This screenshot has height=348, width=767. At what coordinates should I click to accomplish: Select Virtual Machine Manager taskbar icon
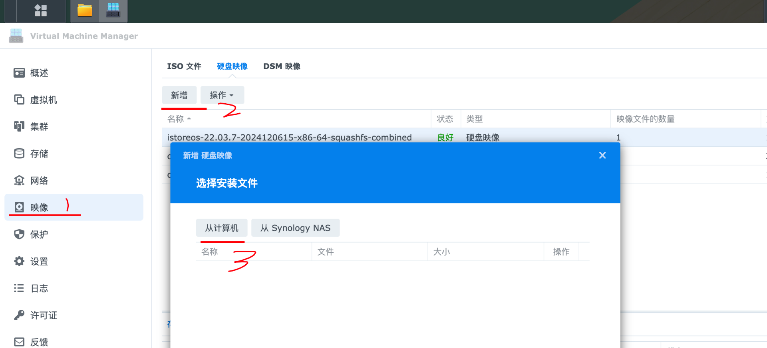click(x=113, y=10)
